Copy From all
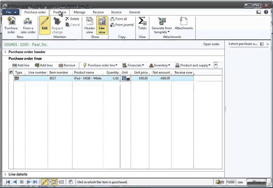This screenshot has width=273, height=188. (119, 19)
